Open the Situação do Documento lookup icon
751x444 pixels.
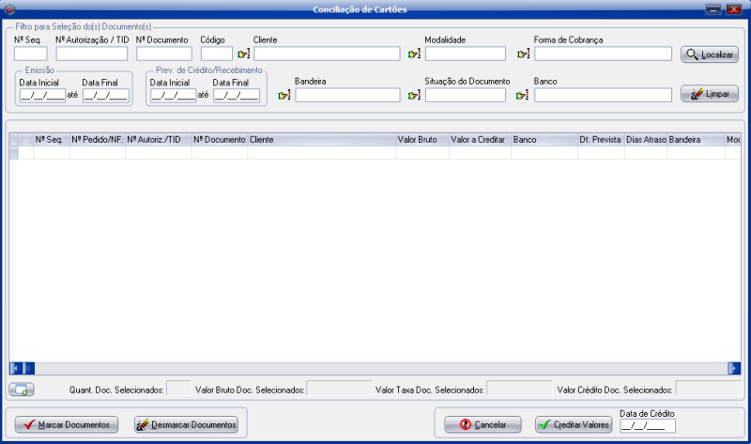coord(414,95)
